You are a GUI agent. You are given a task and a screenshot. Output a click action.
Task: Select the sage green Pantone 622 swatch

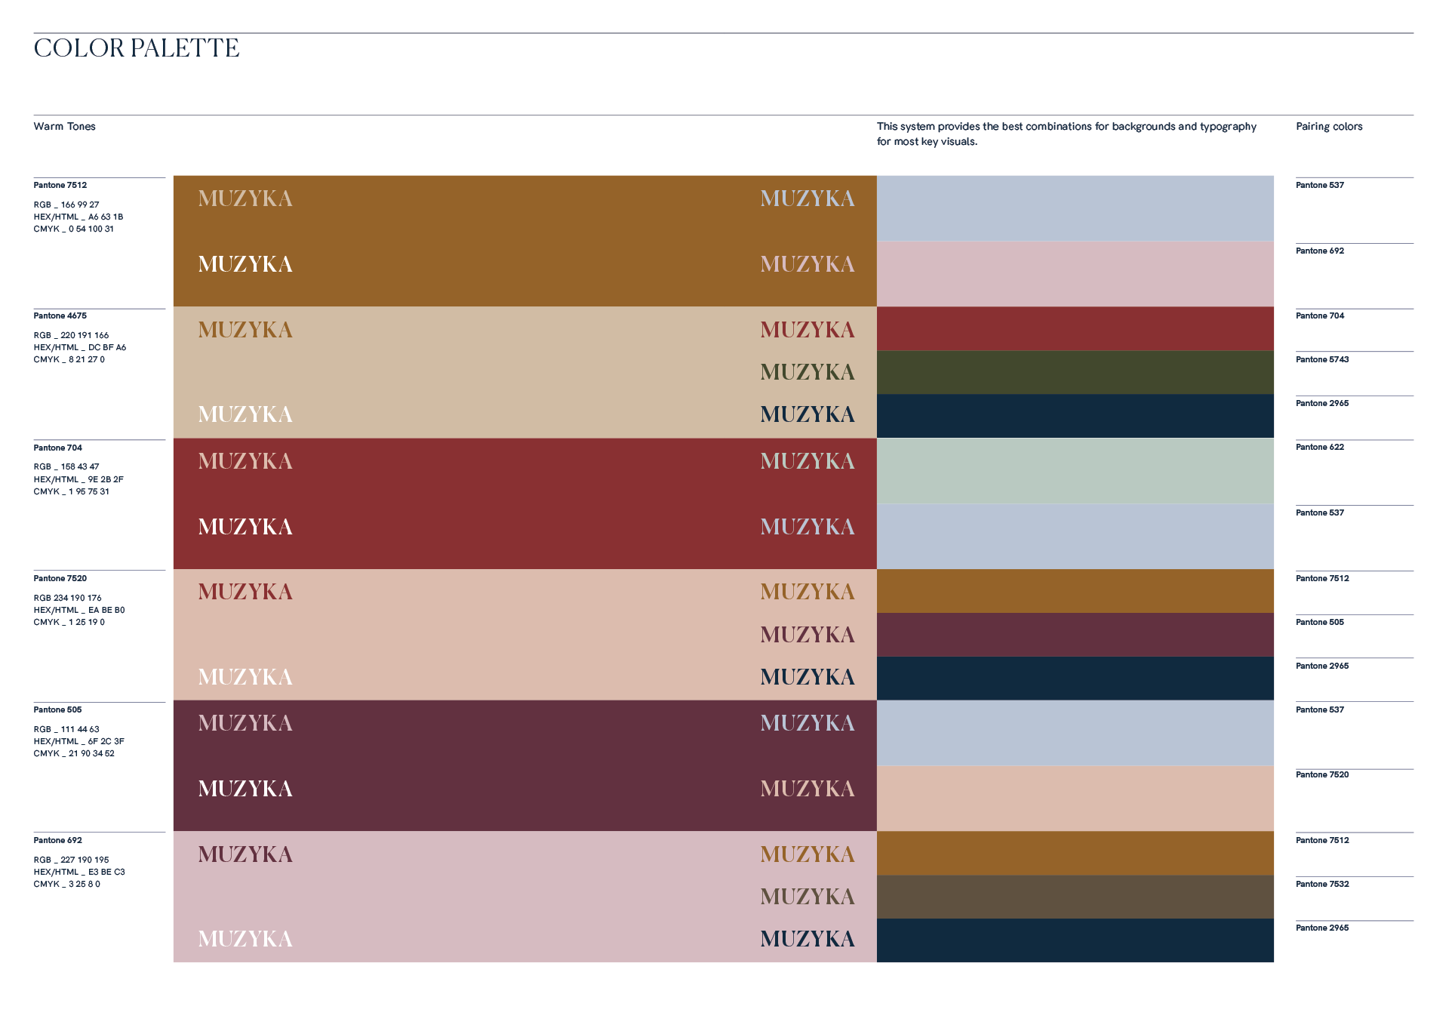[x=1075, y=471]
